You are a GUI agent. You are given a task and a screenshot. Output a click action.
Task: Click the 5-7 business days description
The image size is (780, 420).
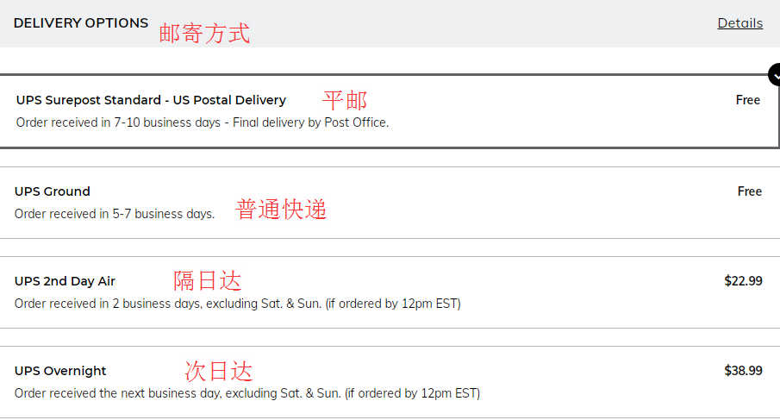pyautogui.click(x=115, y=214)
